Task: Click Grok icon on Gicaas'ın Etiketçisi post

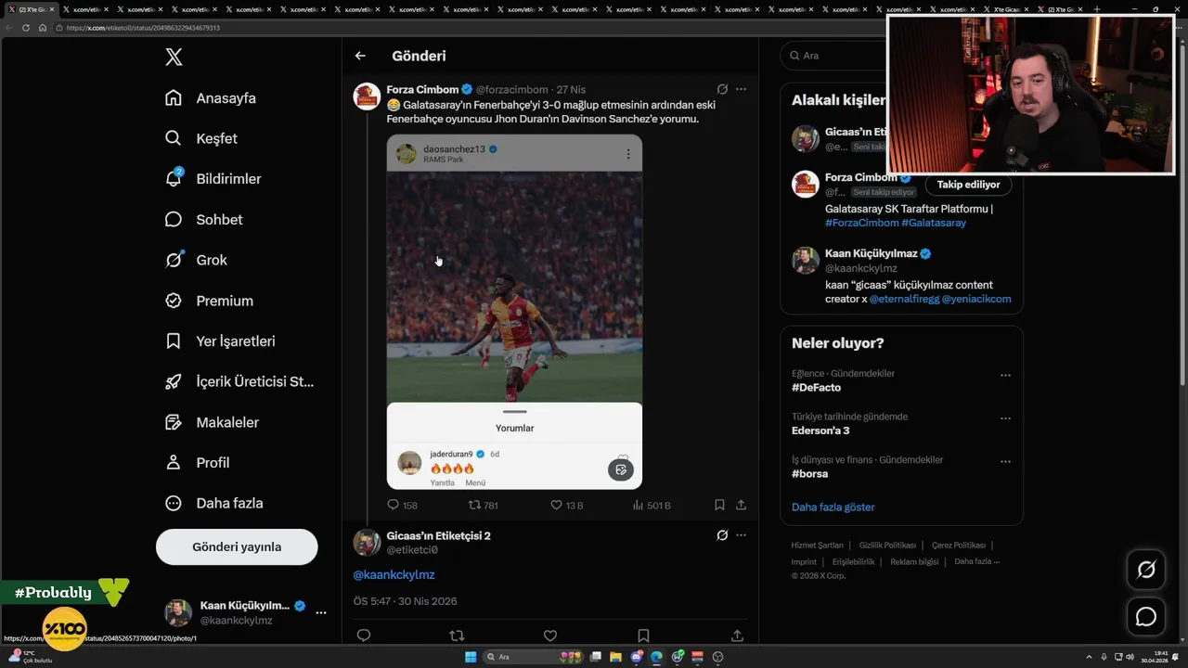Action: pyautogui.click(x=722, y=535)
